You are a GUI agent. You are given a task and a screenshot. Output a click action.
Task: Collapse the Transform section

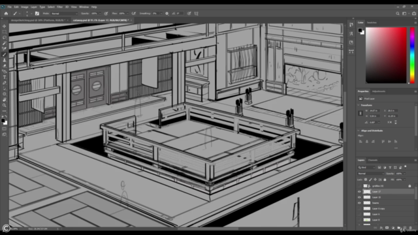point(359,105)
